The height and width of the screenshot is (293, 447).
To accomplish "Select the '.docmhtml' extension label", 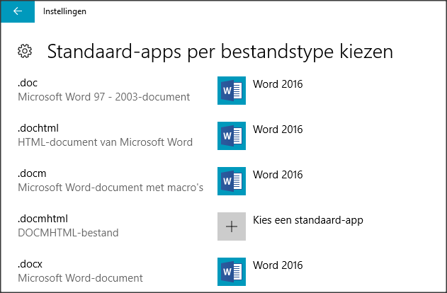I will [43, 219].
